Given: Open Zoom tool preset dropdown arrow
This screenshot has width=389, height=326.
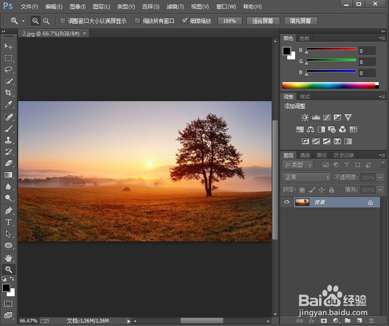Looking at the screenshot, I should 23,21.
